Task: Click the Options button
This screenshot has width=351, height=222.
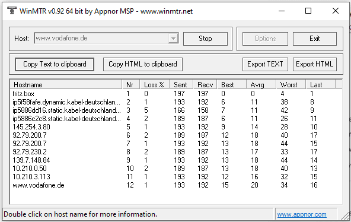Action: (x=265, y=39)
